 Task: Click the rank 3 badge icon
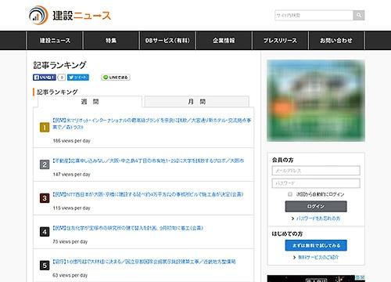pos(45,198)
